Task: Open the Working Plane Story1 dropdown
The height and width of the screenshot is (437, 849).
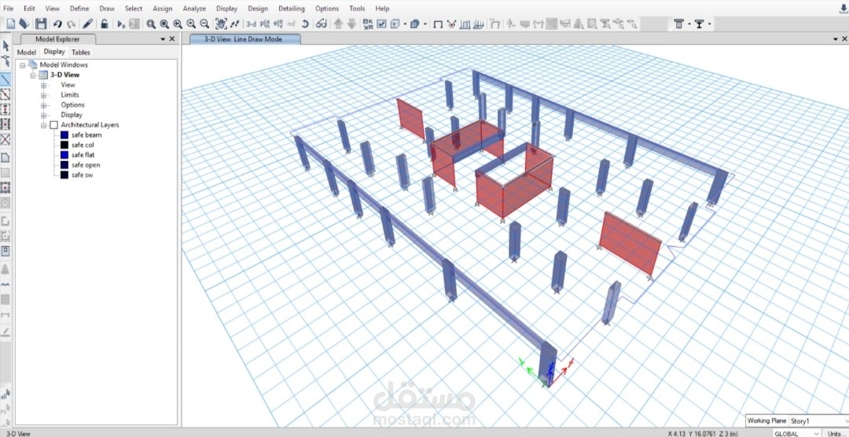Action: (820, 420)
